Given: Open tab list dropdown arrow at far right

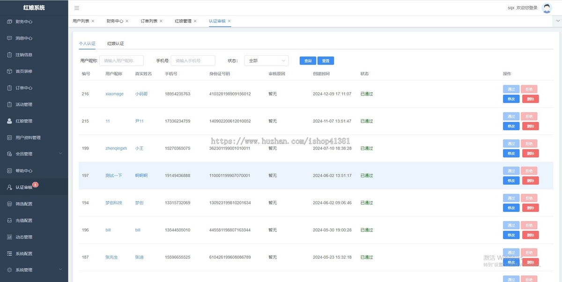Looking at the screenshot, I should pos(558,21).
